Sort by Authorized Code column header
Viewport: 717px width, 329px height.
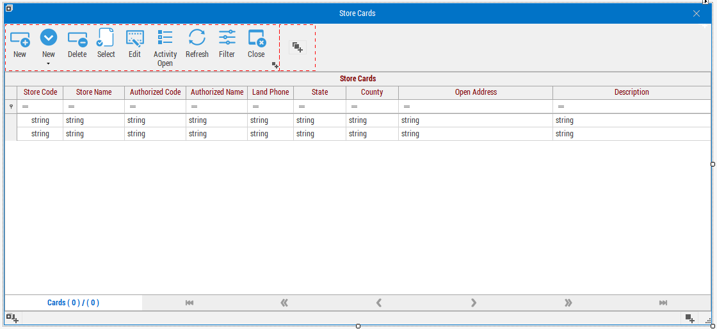coord(156,92)
